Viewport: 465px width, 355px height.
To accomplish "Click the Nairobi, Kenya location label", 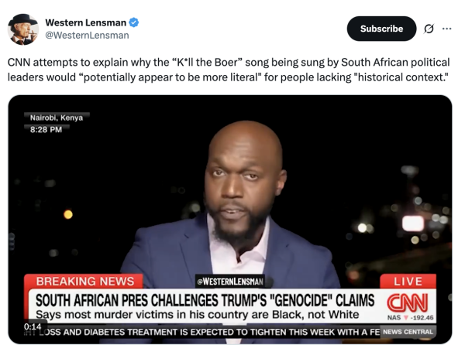I will point(57,118).
